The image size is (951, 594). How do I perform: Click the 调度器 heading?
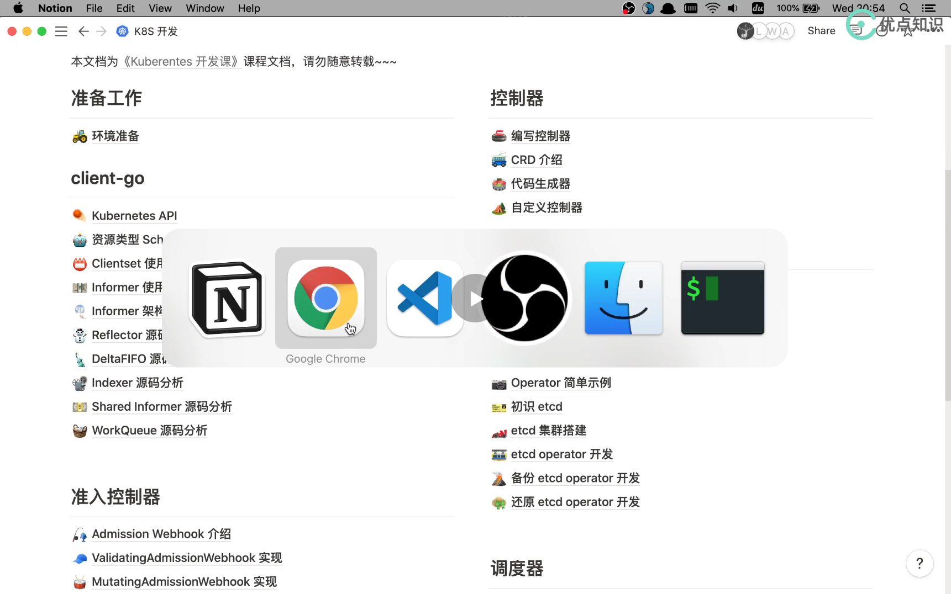click(x=517, y=569)
